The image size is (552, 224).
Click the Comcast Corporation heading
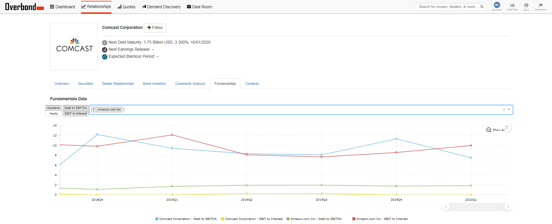(x=122, y=27)
